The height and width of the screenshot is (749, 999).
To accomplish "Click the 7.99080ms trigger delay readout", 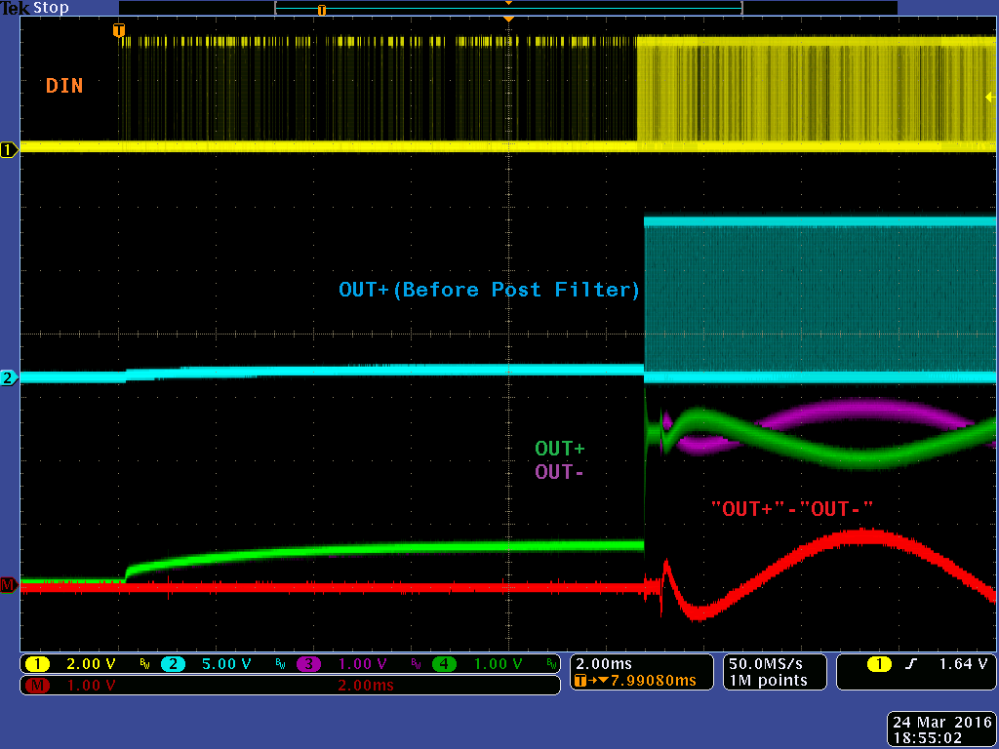I will pos(653,680).
